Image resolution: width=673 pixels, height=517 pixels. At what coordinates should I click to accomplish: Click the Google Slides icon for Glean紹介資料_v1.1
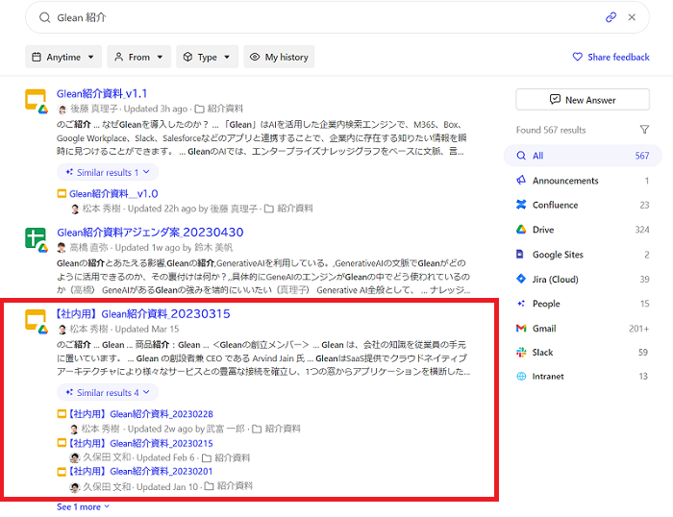pyautogui.click(x=36, y=99)
